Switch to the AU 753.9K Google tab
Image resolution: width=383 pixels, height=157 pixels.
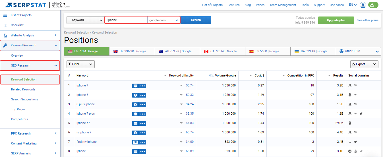pyautogui.click(x=177, y=51)
